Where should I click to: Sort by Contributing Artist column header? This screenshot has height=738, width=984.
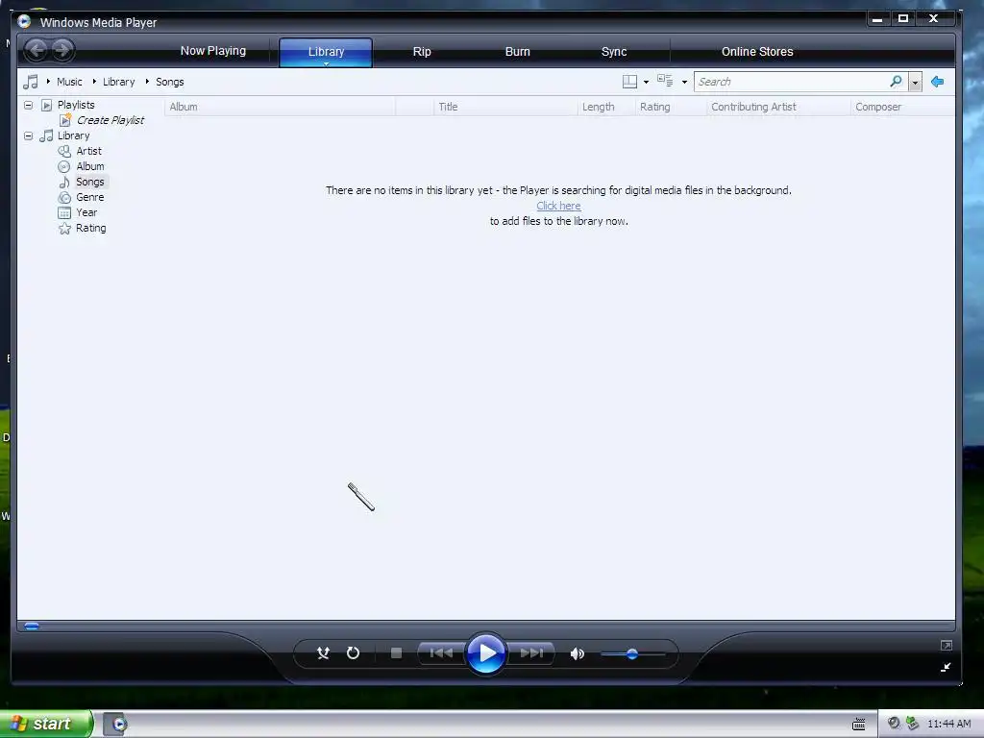pyautogui.click(x=778, y=107)
